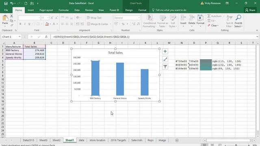
Task: Switch to the Data2015 sheet tab
Action: point(28,140)
